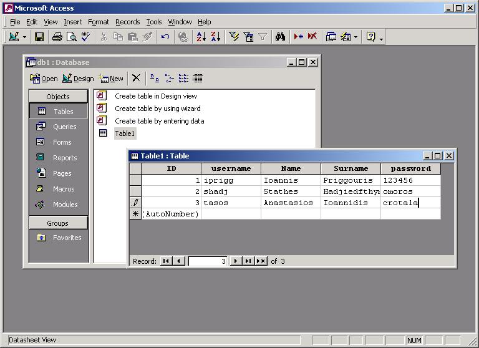Image resolution: width=479 pixels, height=348 pixels.
Task: Click New in the database window
Action: (x=111, y=79)
